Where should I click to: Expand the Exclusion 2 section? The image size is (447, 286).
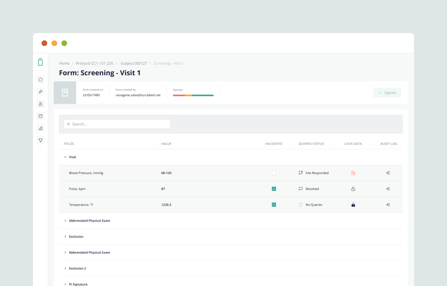point(65,268)
